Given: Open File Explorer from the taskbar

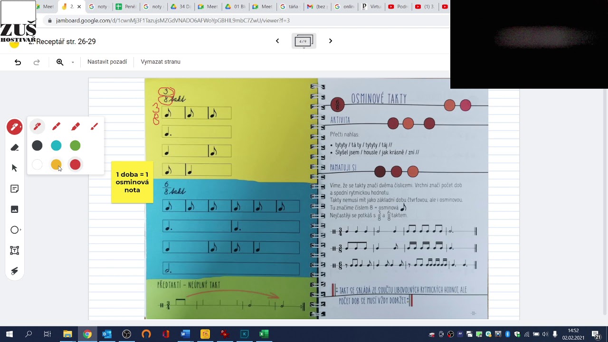Looking at the screenshot, I should pyautogui.click(x=67, y=334).
